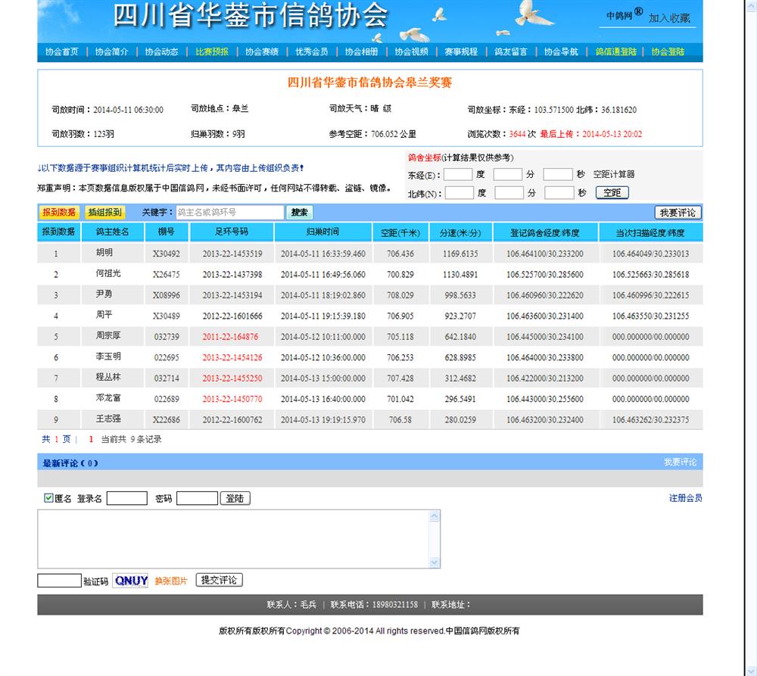This screenshot has height=676, width=757.
Task: Click the 足环号码 column header
Action: (232, 232)
